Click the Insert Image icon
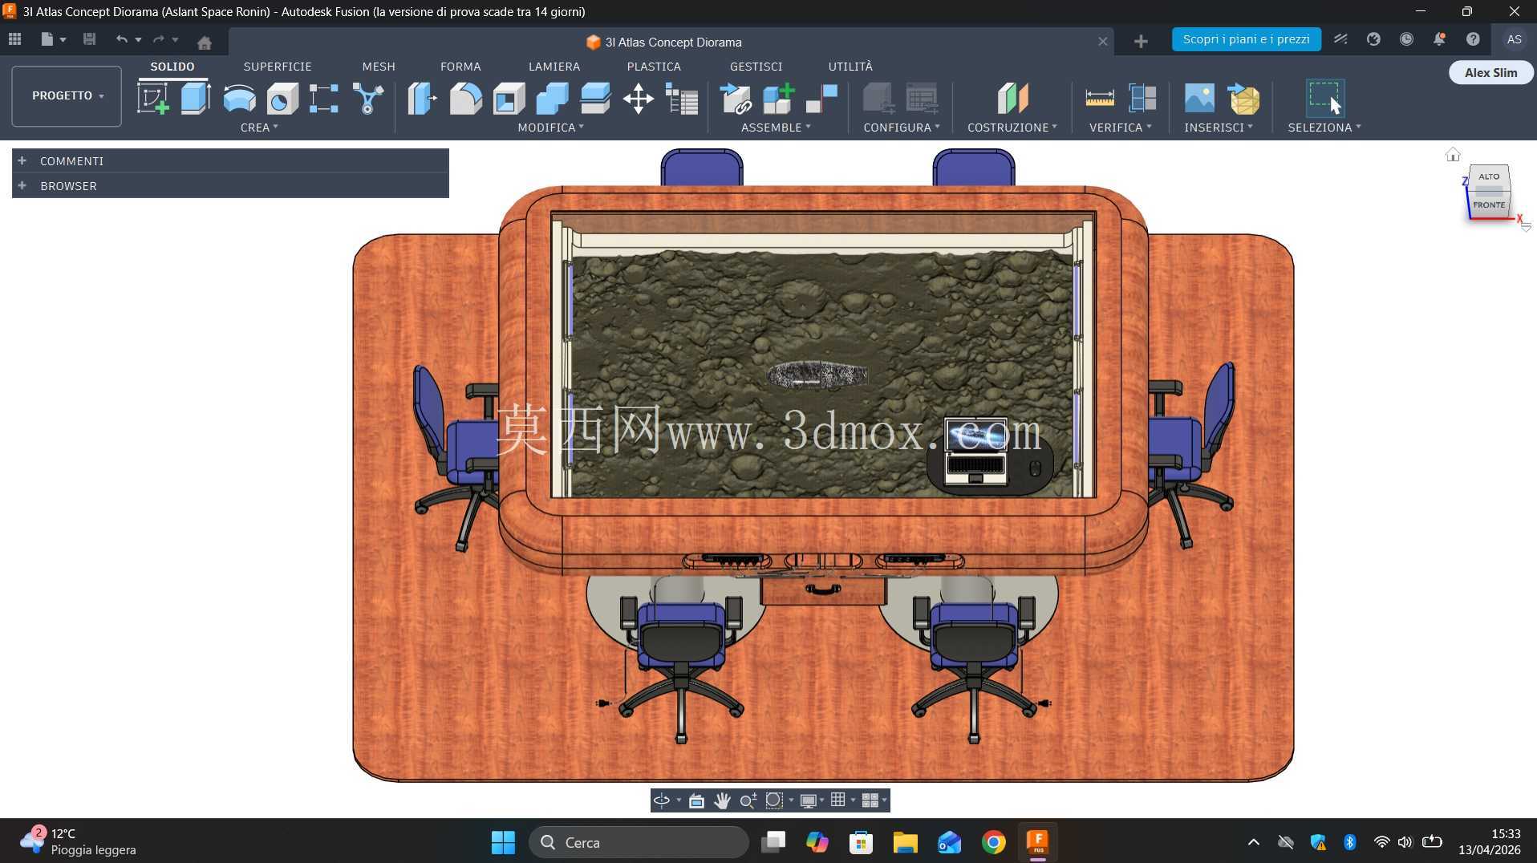Screen dimensions: 1537x863 [1199, 99]
